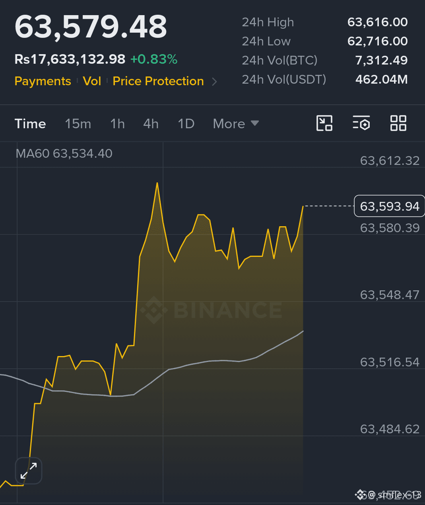
Task: Open the indicator settings icon
Action: (361, 123)
